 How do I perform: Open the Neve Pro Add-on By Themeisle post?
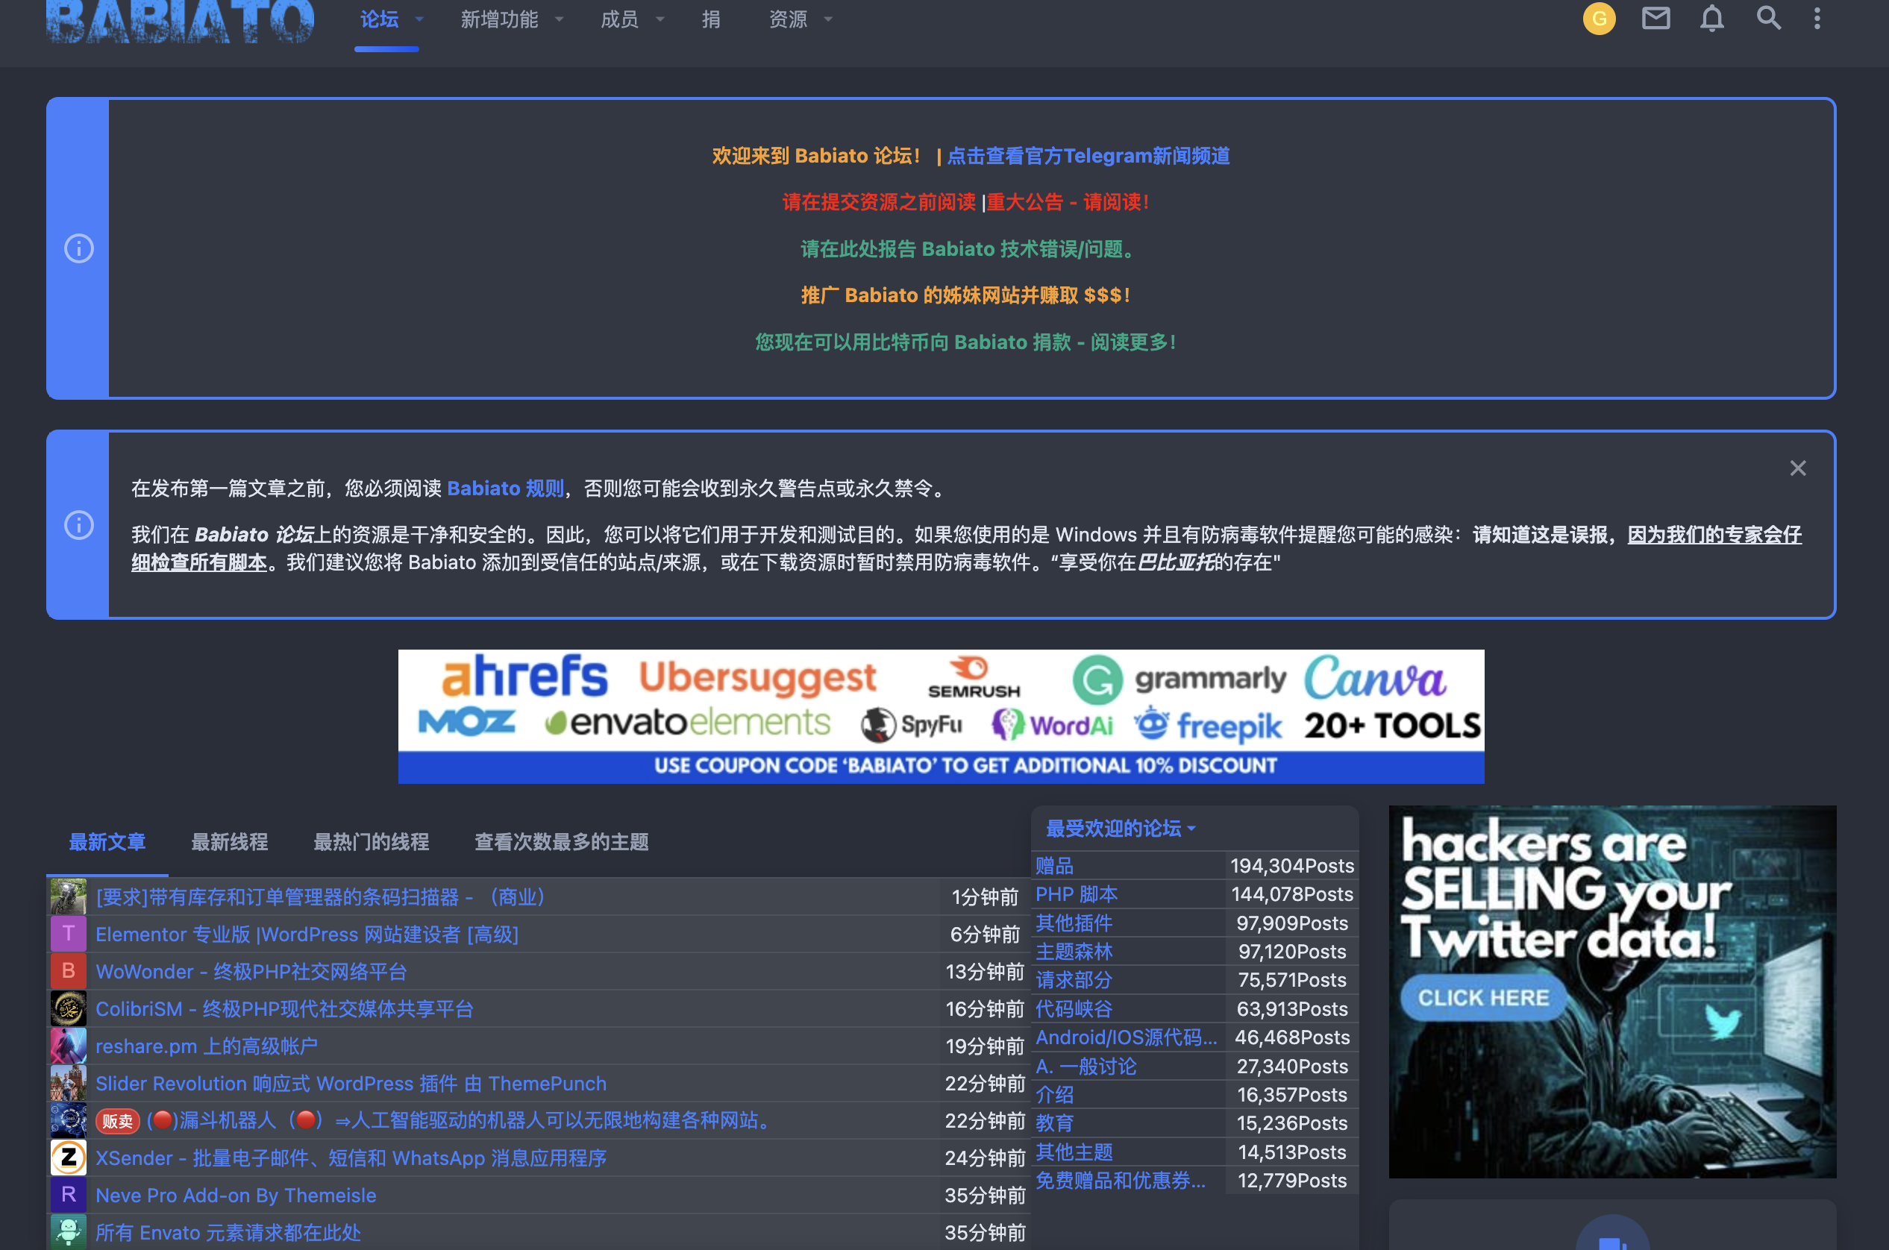(x=236, y=1195)
